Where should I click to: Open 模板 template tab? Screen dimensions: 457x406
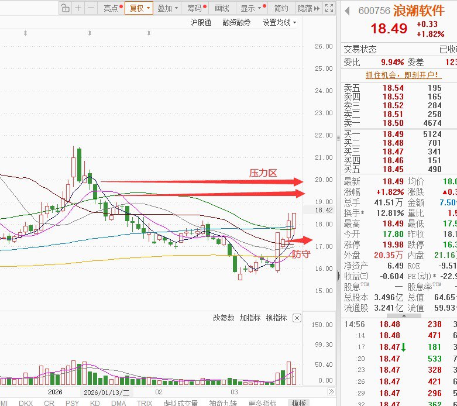coord(299,403)
